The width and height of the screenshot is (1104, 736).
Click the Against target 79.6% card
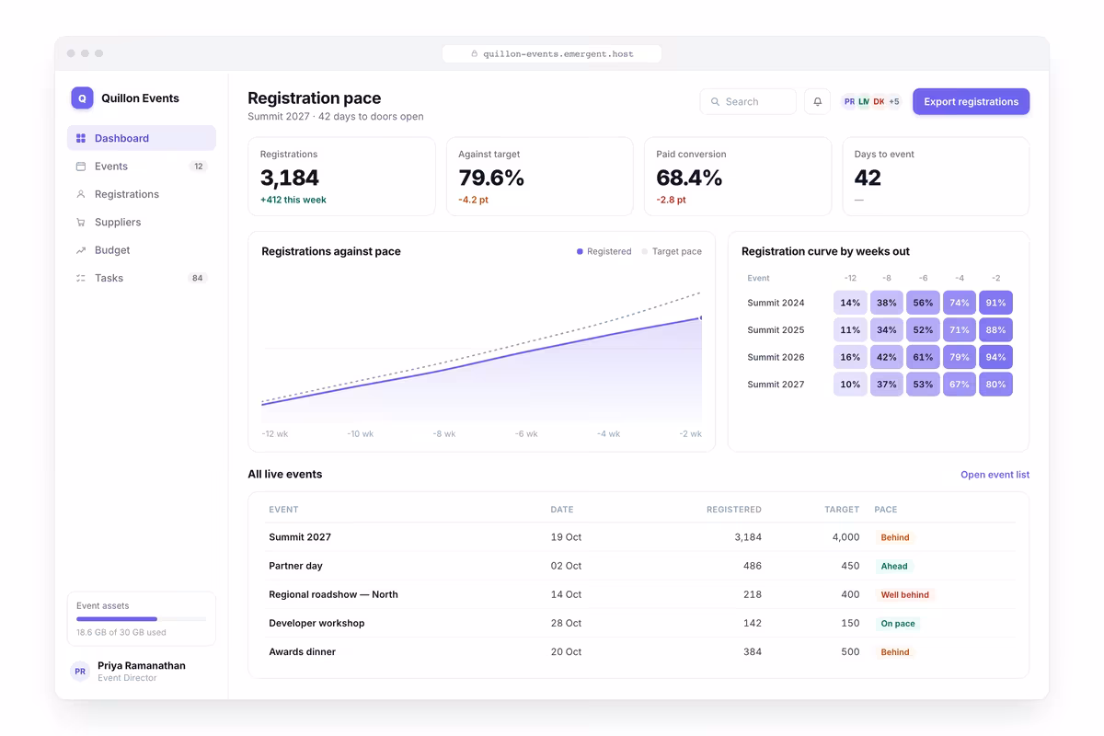(x=540, y=177)
